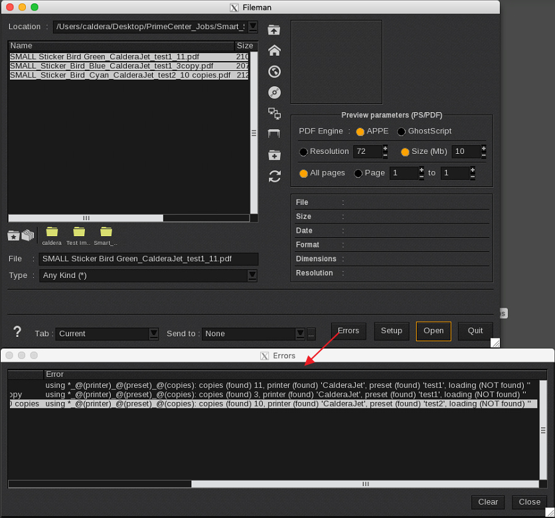
Task: Click the Size column header
Action: (x=244, y=46)
